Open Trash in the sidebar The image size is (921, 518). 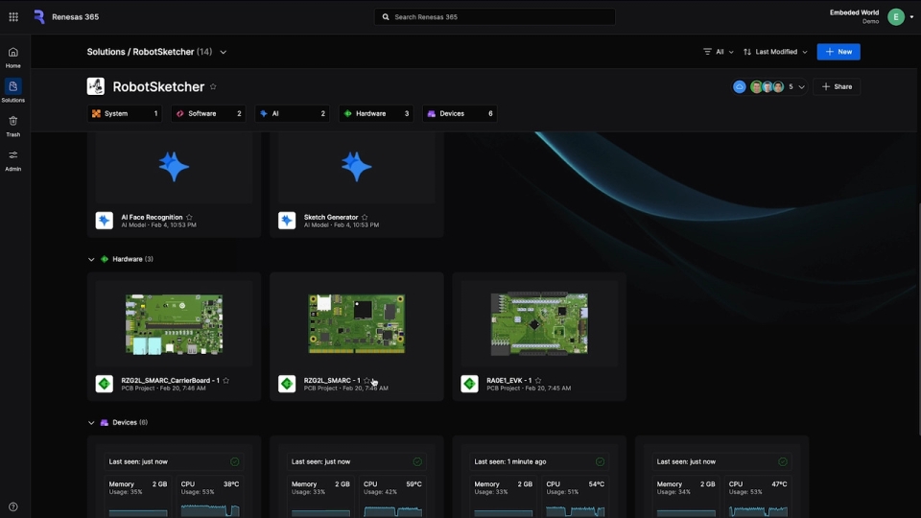point(13,126)
